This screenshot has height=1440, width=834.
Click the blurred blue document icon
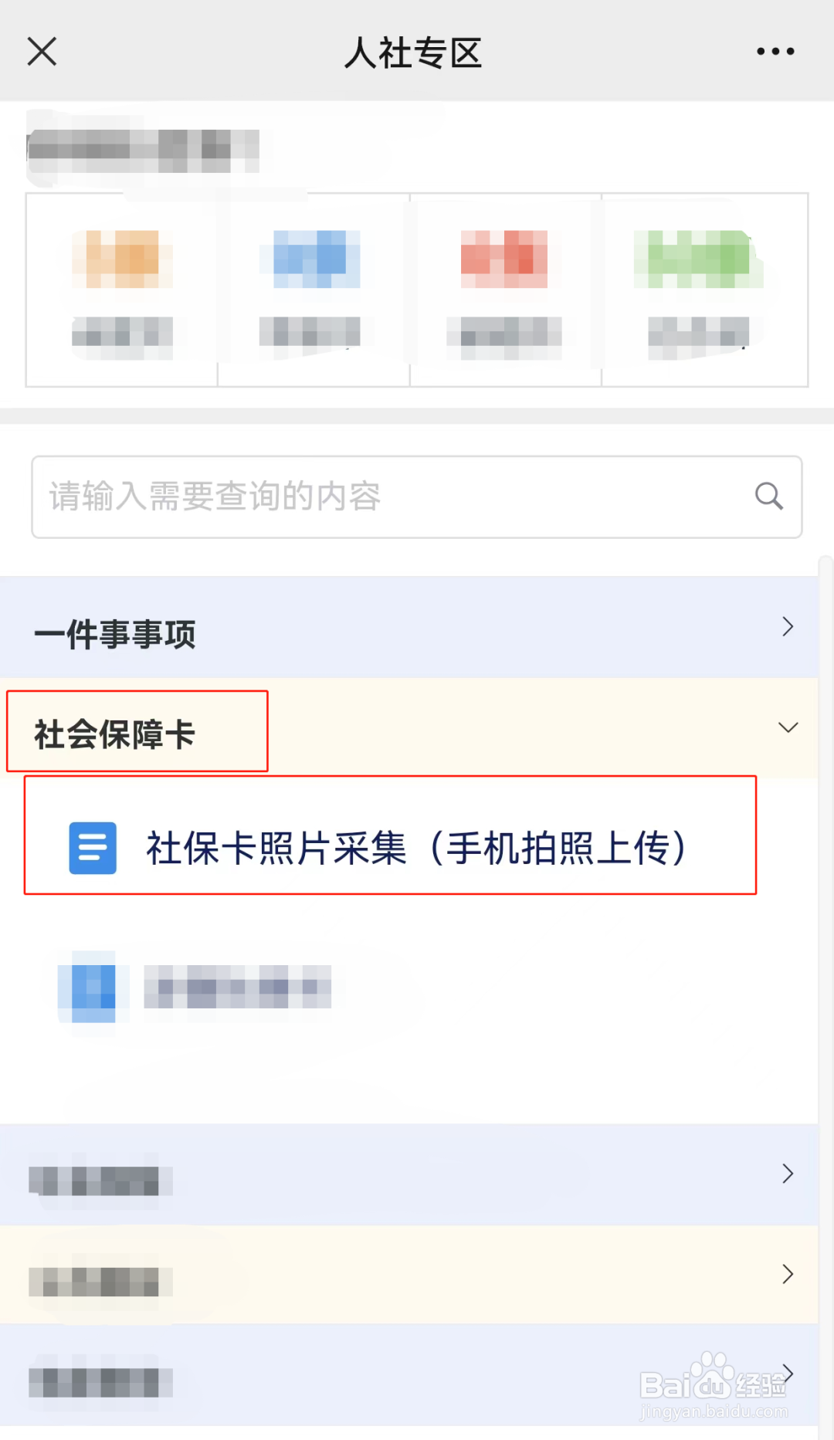pos(93,987)
